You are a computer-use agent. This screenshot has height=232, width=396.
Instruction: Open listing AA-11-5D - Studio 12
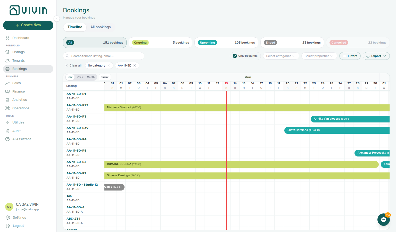(x=82, y=185)
